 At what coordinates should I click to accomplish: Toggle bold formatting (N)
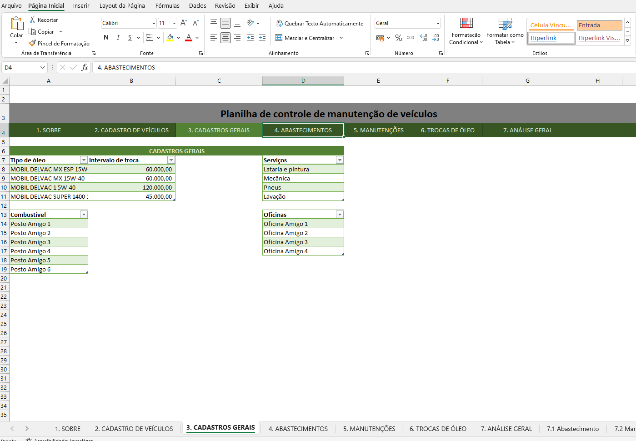[x=106, y=38]
